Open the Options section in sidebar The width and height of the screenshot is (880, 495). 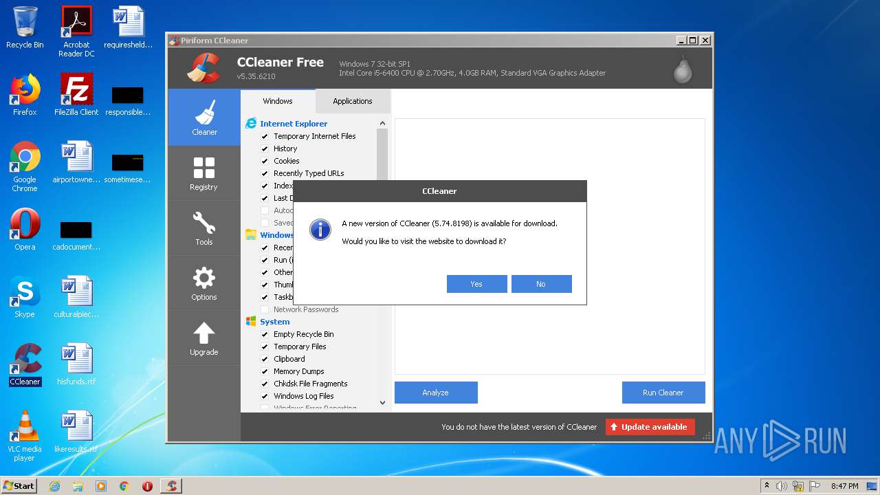(x=204, y=283)
